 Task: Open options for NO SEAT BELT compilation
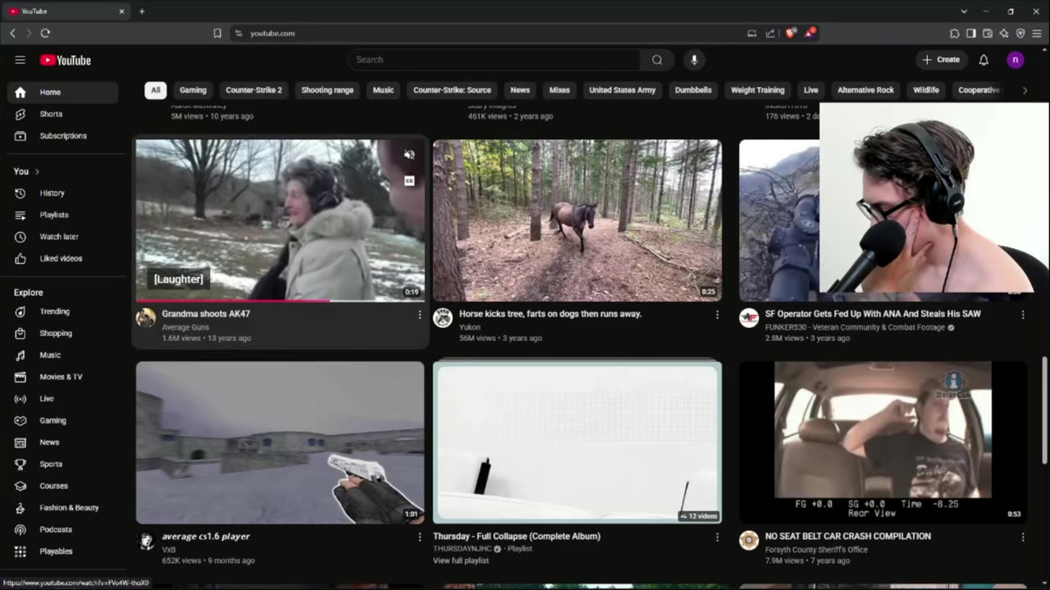click(1023, 538)
